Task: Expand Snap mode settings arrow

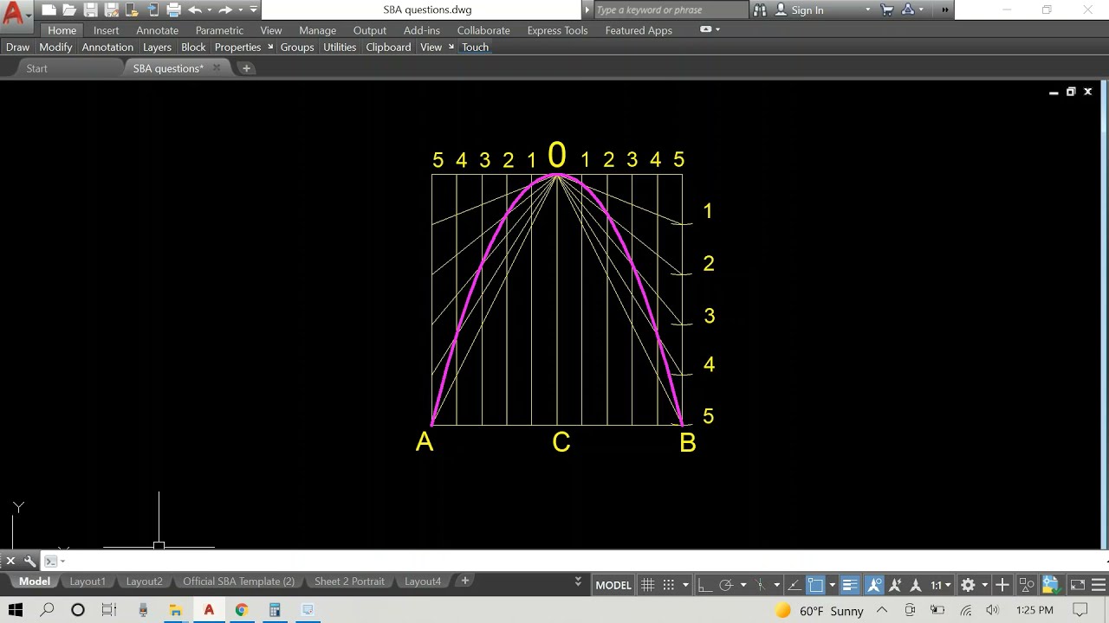Action: coord(685,585)
